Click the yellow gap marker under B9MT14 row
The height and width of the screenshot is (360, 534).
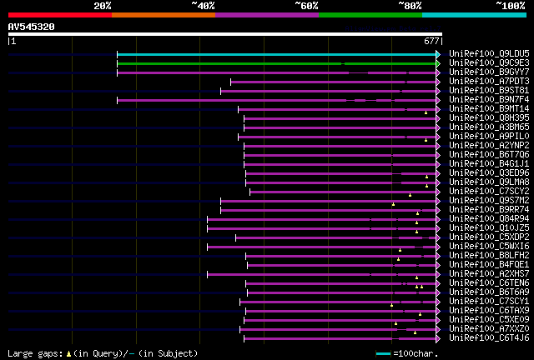coord(426,112)
